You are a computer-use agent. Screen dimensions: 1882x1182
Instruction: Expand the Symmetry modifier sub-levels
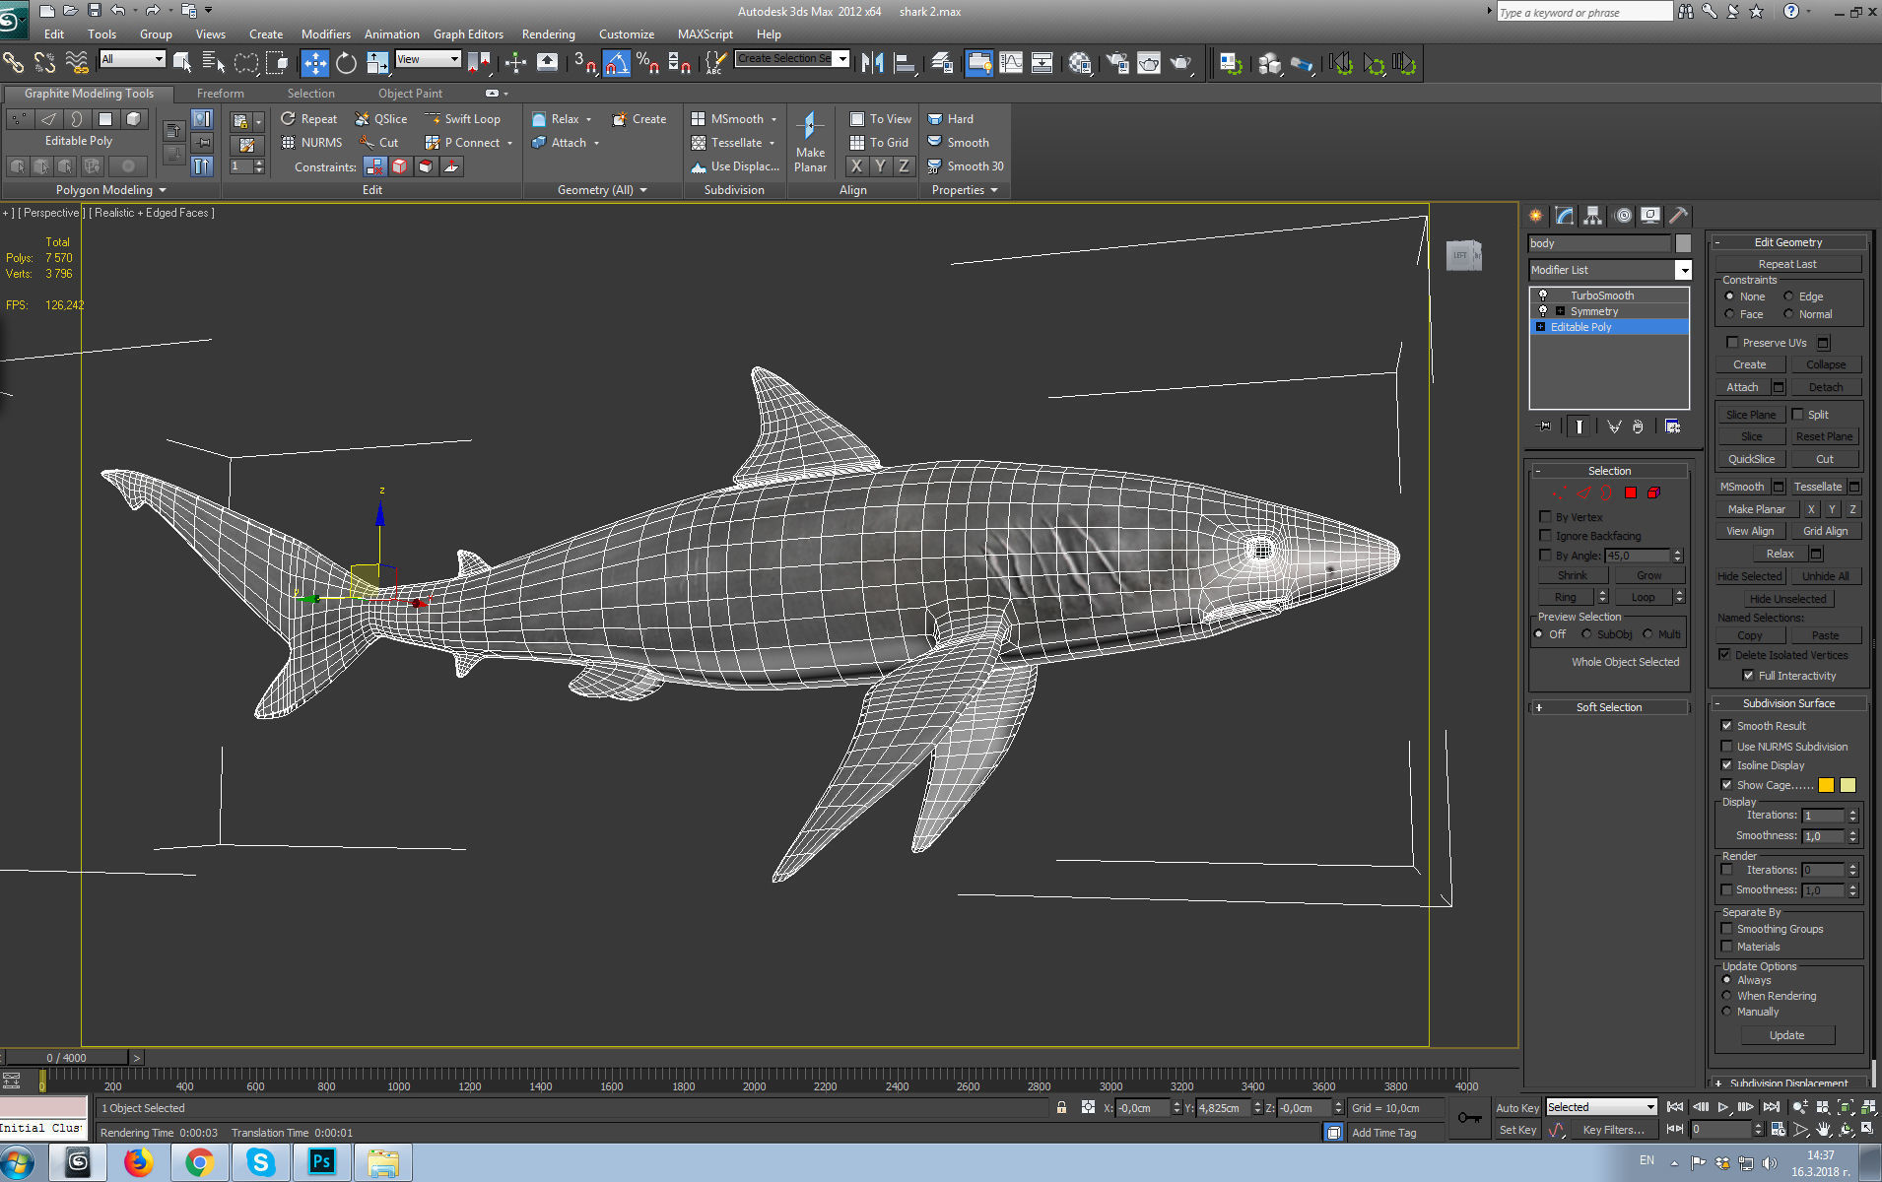(x=1560, y=311)
